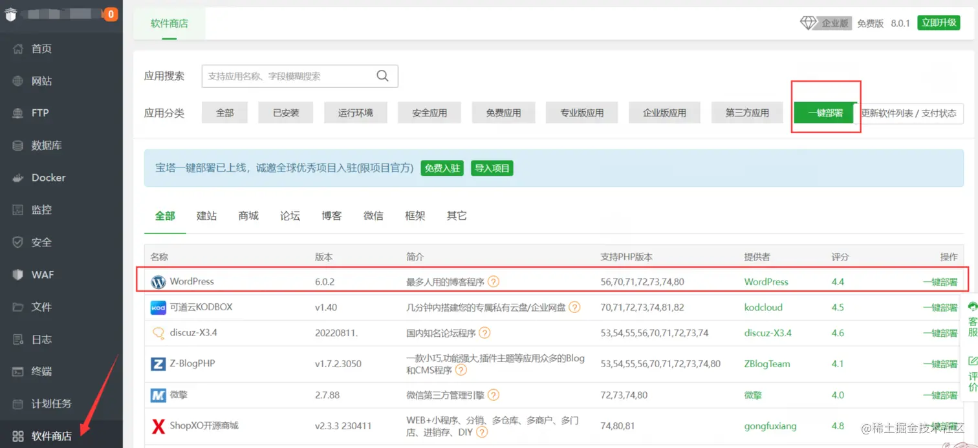
Task: Open help icon beside KODBOX description
Action: (574, 308)
